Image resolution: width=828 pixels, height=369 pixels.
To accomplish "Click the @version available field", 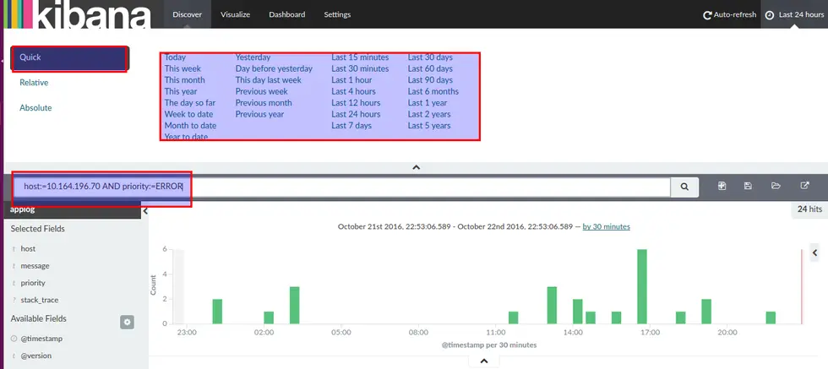I will pos(35,355).
